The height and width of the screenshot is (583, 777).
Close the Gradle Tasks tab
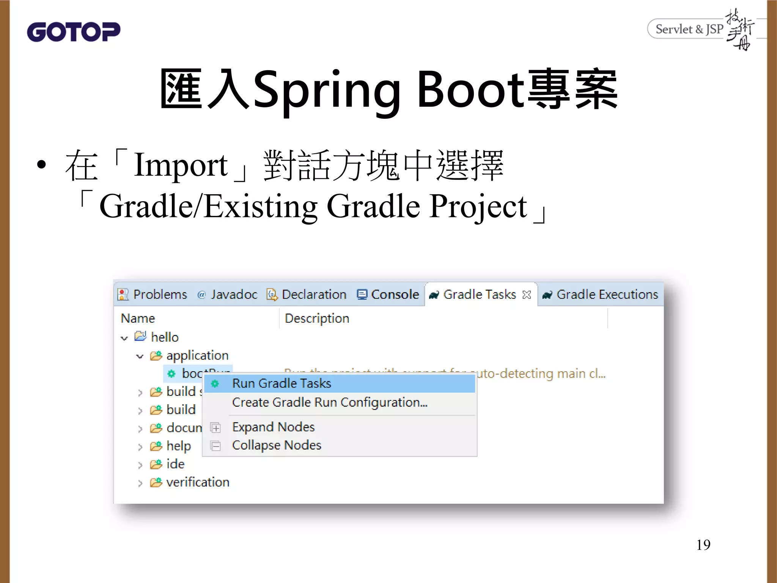coord(526,295)
